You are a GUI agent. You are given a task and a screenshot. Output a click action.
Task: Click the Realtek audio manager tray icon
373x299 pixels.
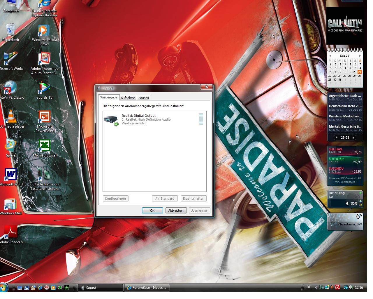[332, 287]
